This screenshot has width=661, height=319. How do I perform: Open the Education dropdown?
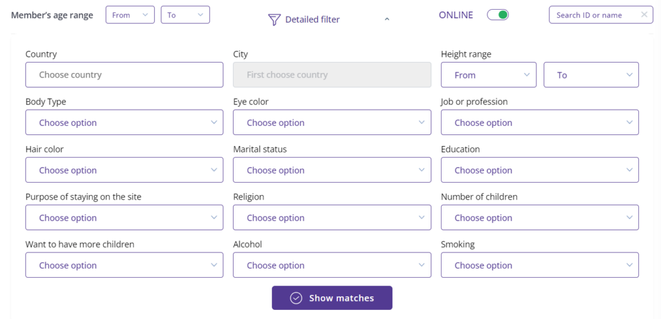coord(540,170)
